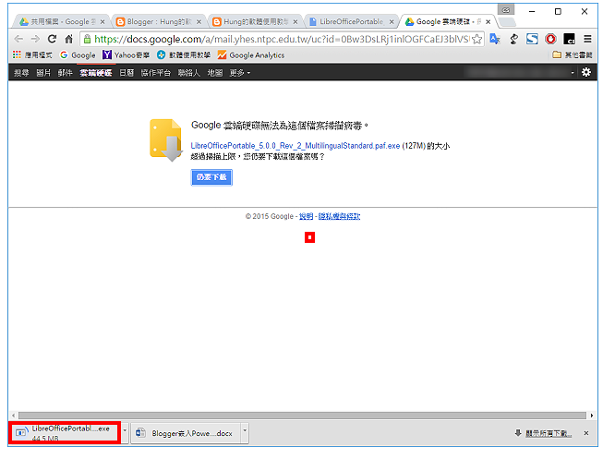Close the LibreOfficePortable tab

click(392, 22)
